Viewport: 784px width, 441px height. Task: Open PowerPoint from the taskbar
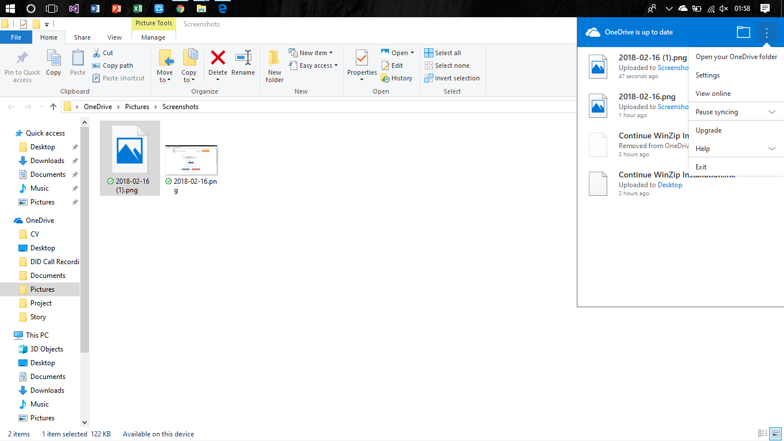(117, 9)
